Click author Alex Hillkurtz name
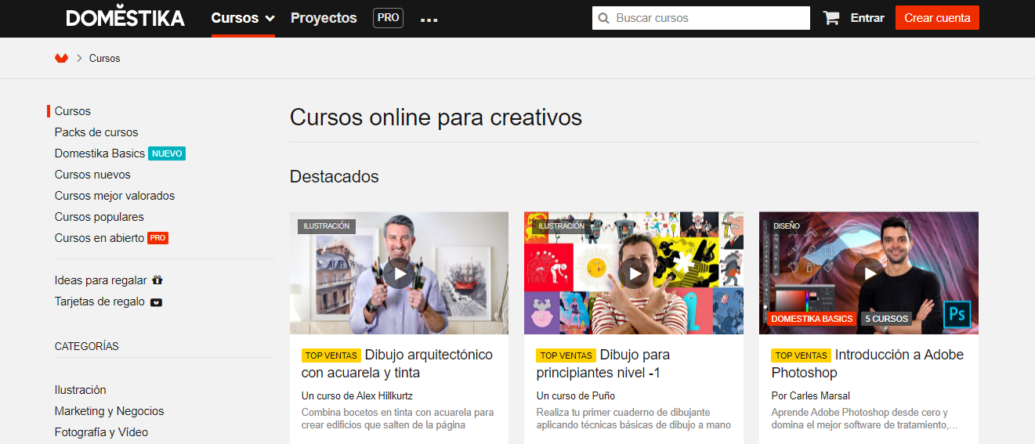Viewport: 1035px width, 444px height. coord(385,396)
